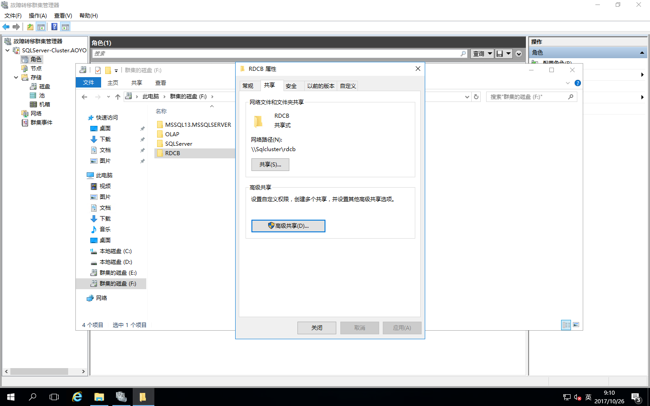Toggle the action pane toolbar icon
The image size is (650, 406).
tap(65, 27)
